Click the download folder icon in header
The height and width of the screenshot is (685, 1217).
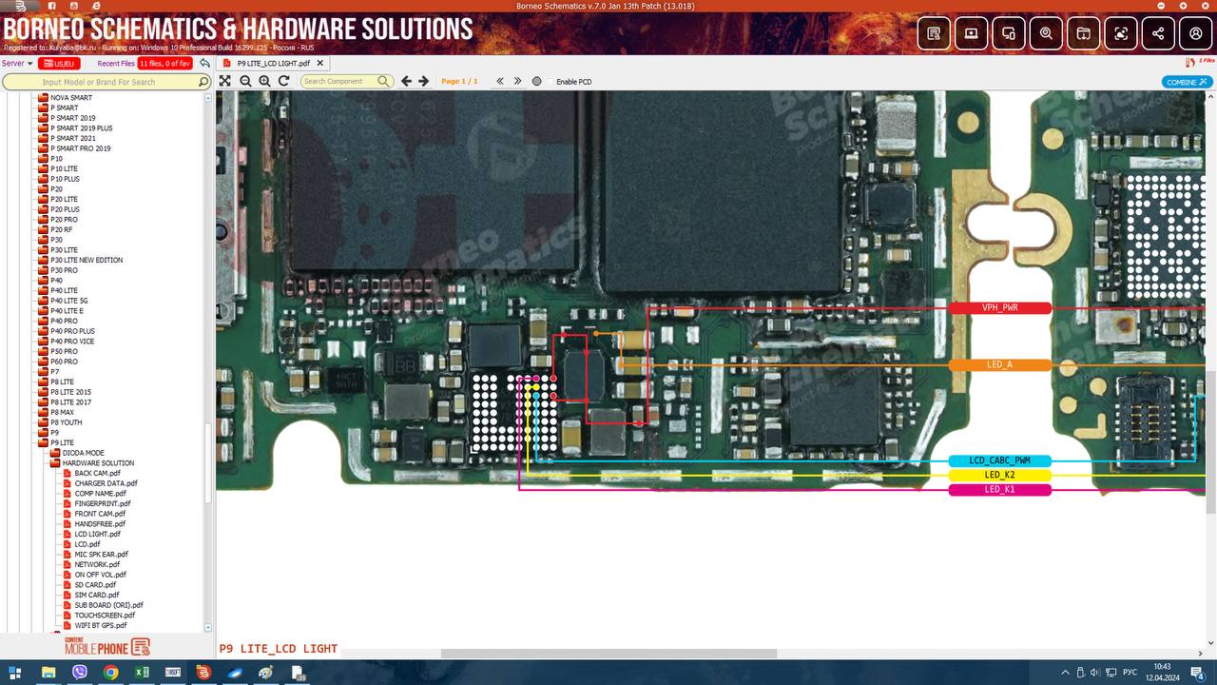point(1083,33)
